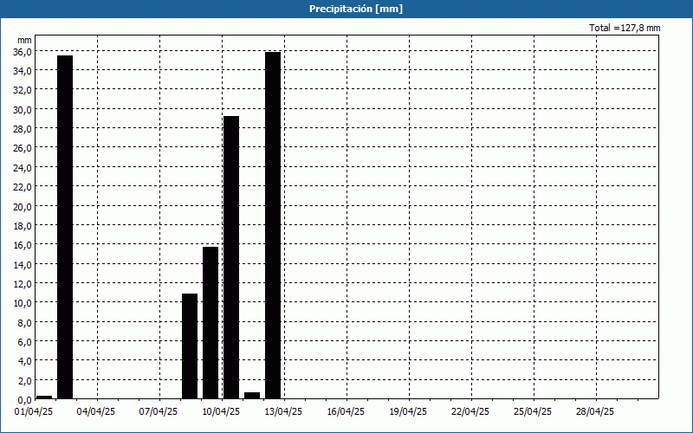Click the 26,0 y-axis value
The width and height of the screenshot is (693, 433).
23,148
